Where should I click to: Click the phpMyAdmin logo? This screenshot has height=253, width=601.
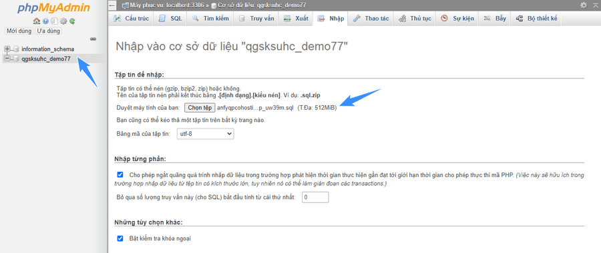[x=53, y=8]
